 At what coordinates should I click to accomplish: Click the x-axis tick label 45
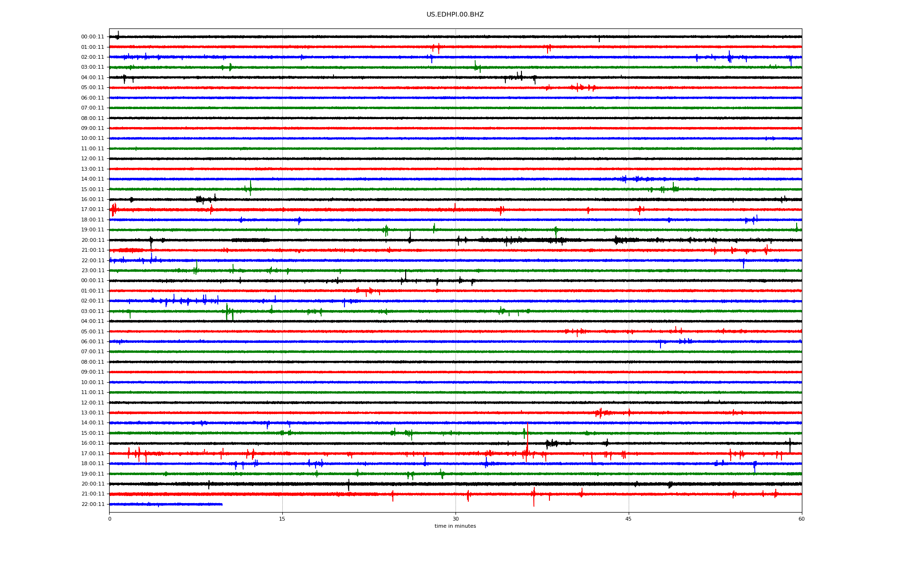[629, 519]
